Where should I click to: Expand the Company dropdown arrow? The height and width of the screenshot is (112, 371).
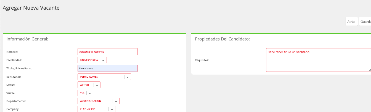coord(112,110)
